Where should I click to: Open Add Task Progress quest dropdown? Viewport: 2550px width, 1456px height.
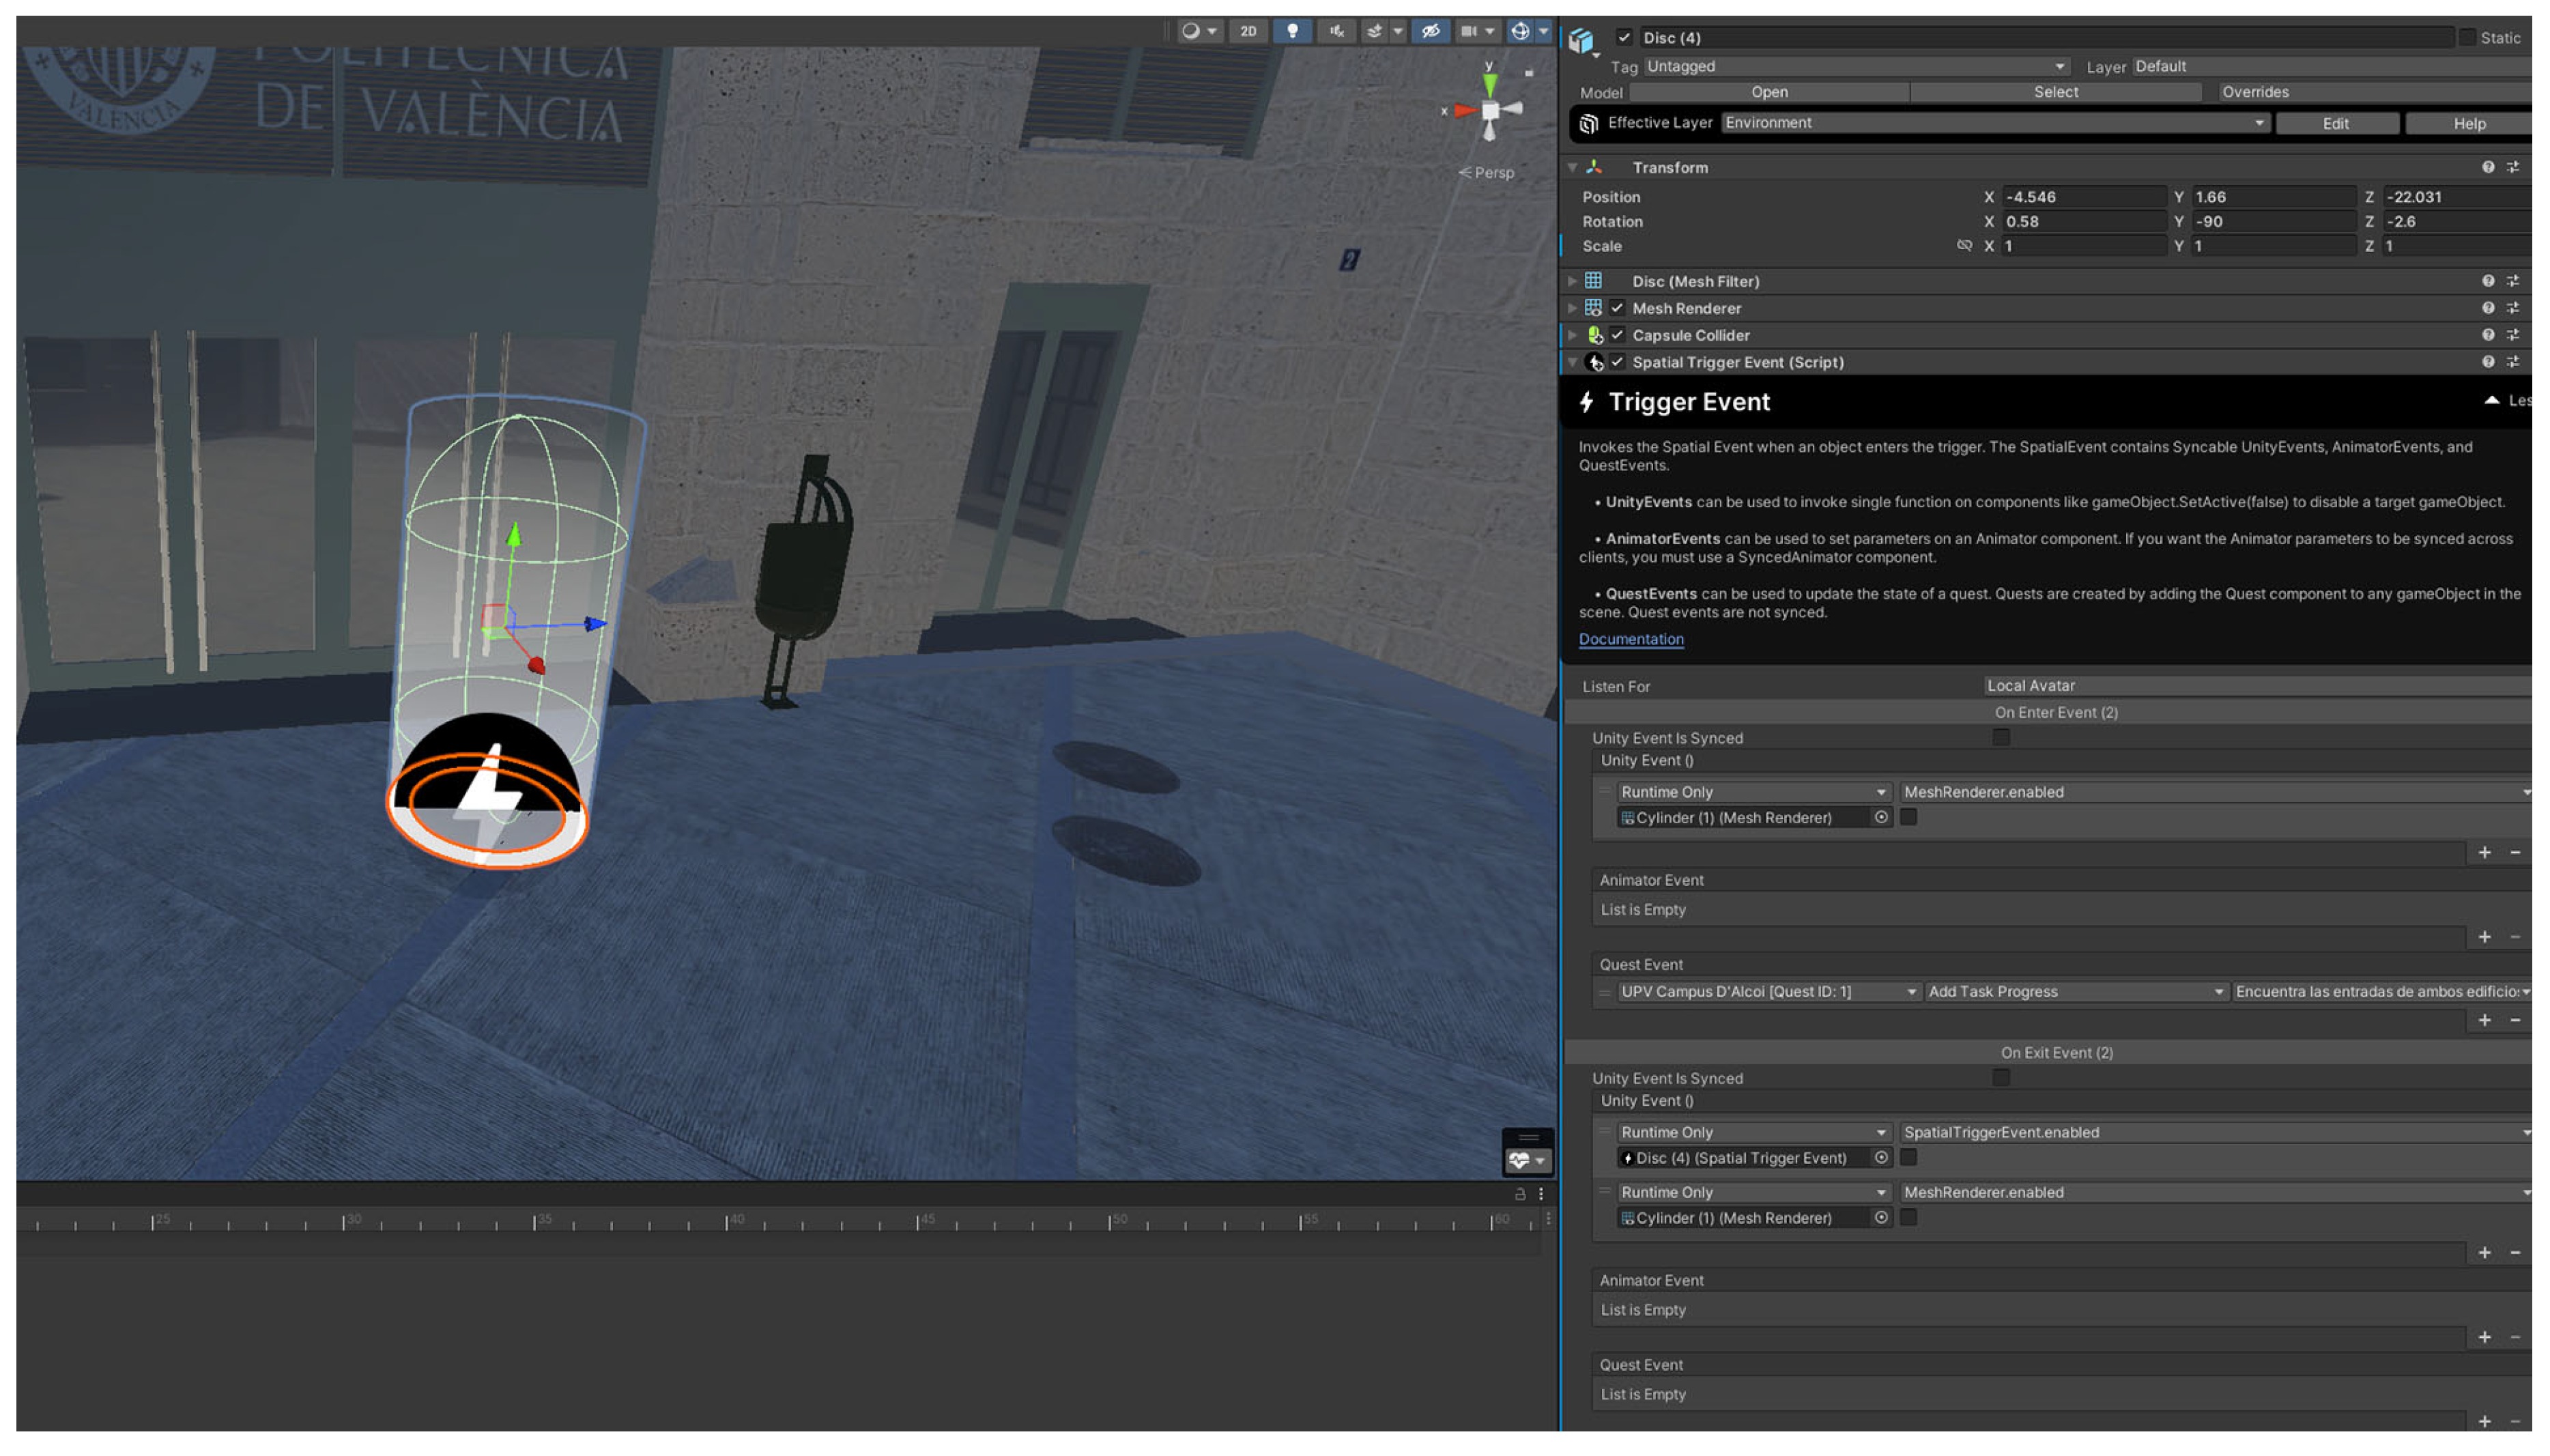pyautogui.click(x=2074, y=991)
